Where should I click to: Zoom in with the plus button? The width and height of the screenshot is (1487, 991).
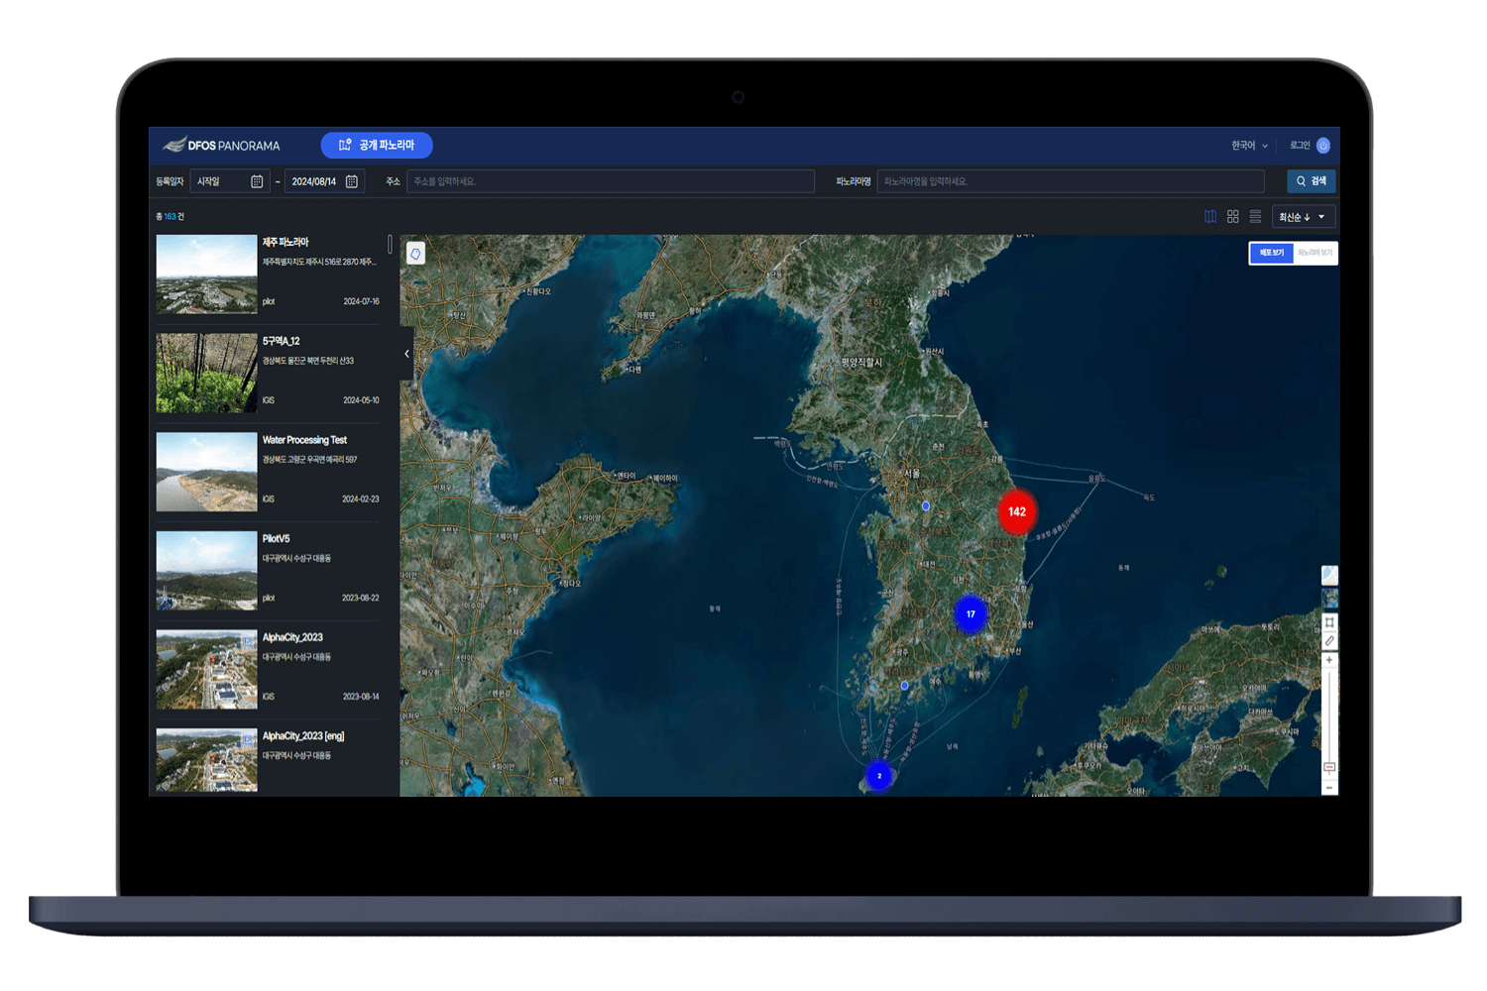(x=1329, y=661)
